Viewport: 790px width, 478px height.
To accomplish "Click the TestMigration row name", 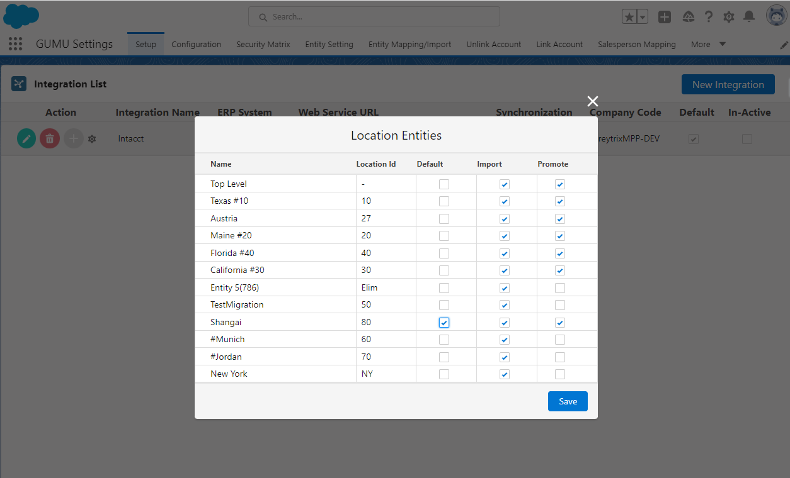I will [x=237, y=304].
